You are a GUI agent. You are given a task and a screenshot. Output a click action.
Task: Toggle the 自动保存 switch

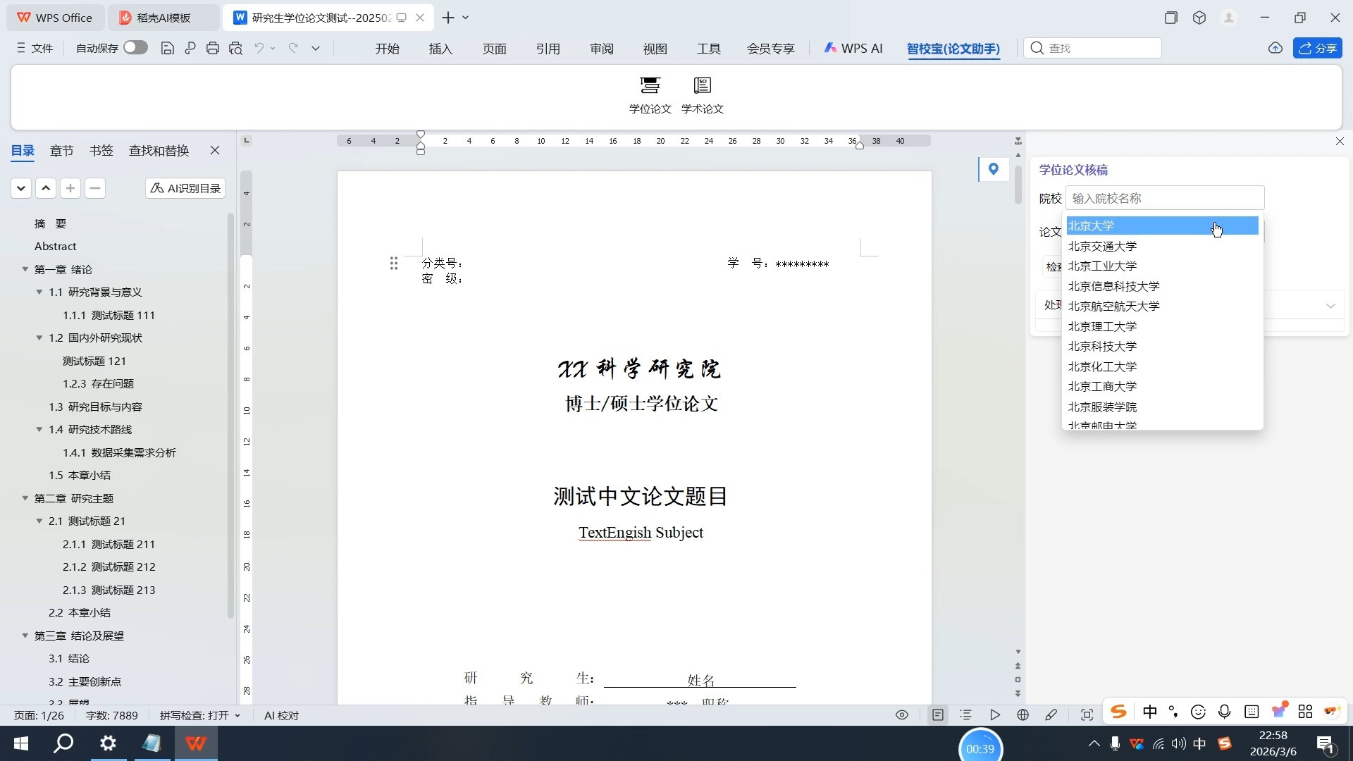(x=135, y=48)
